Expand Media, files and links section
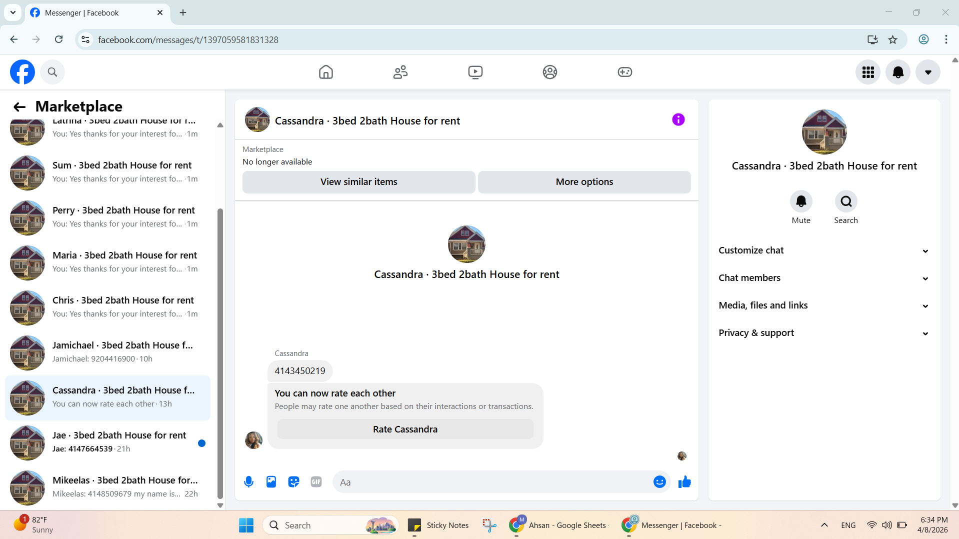 pyautogui.click(x=824, y=305)
